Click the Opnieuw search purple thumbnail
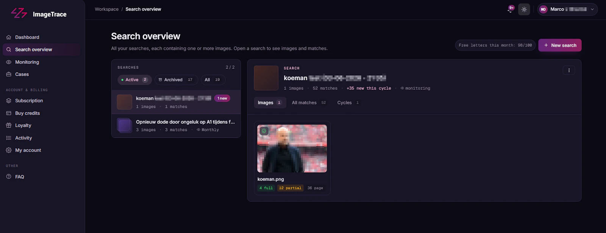606x233 pixels. pos(124,125)
